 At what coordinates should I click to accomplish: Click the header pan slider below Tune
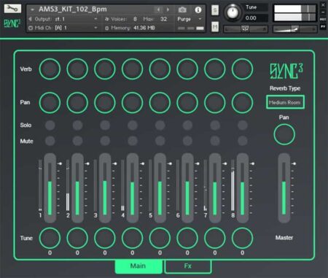(x=246, y=29)
